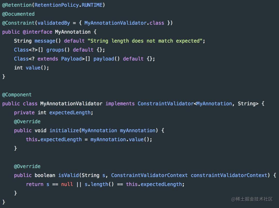Screen dimensions: 279x208
Task: Select validatedBy attribute in @Constraint
Action: [54, 23]
